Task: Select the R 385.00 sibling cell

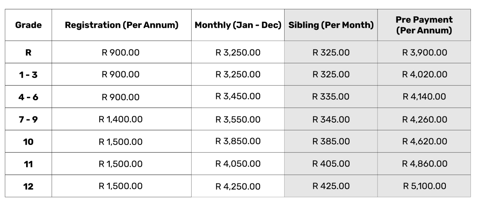Action: click(x=331, y=142)
